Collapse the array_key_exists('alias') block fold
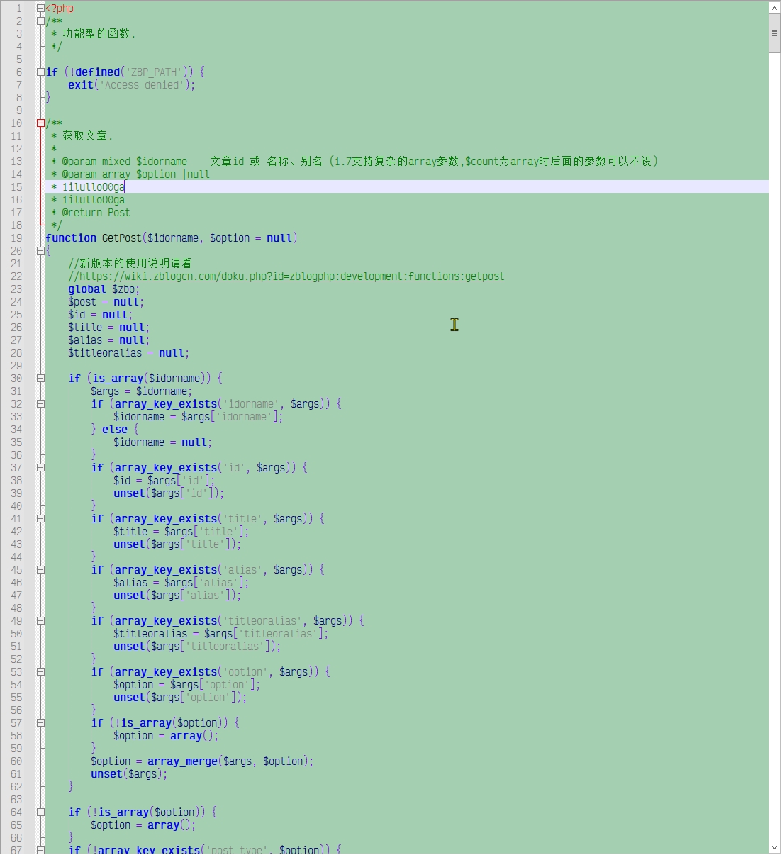782x855 pixels. point(40,570)
